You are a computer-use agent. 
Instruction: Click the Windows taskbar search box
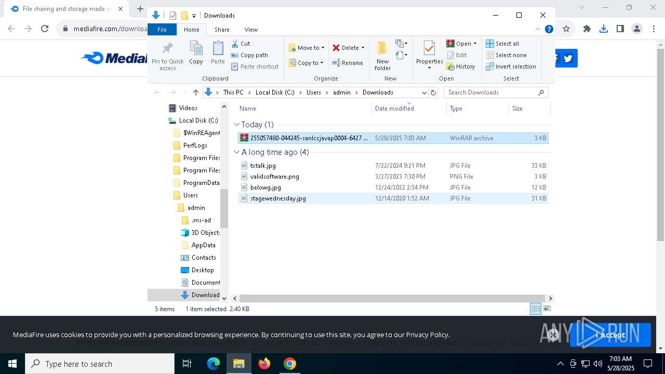point(100,364)
